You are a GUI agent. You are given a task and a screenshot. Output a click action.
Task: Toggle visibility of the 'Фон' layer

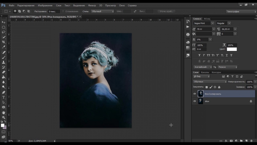194,101
